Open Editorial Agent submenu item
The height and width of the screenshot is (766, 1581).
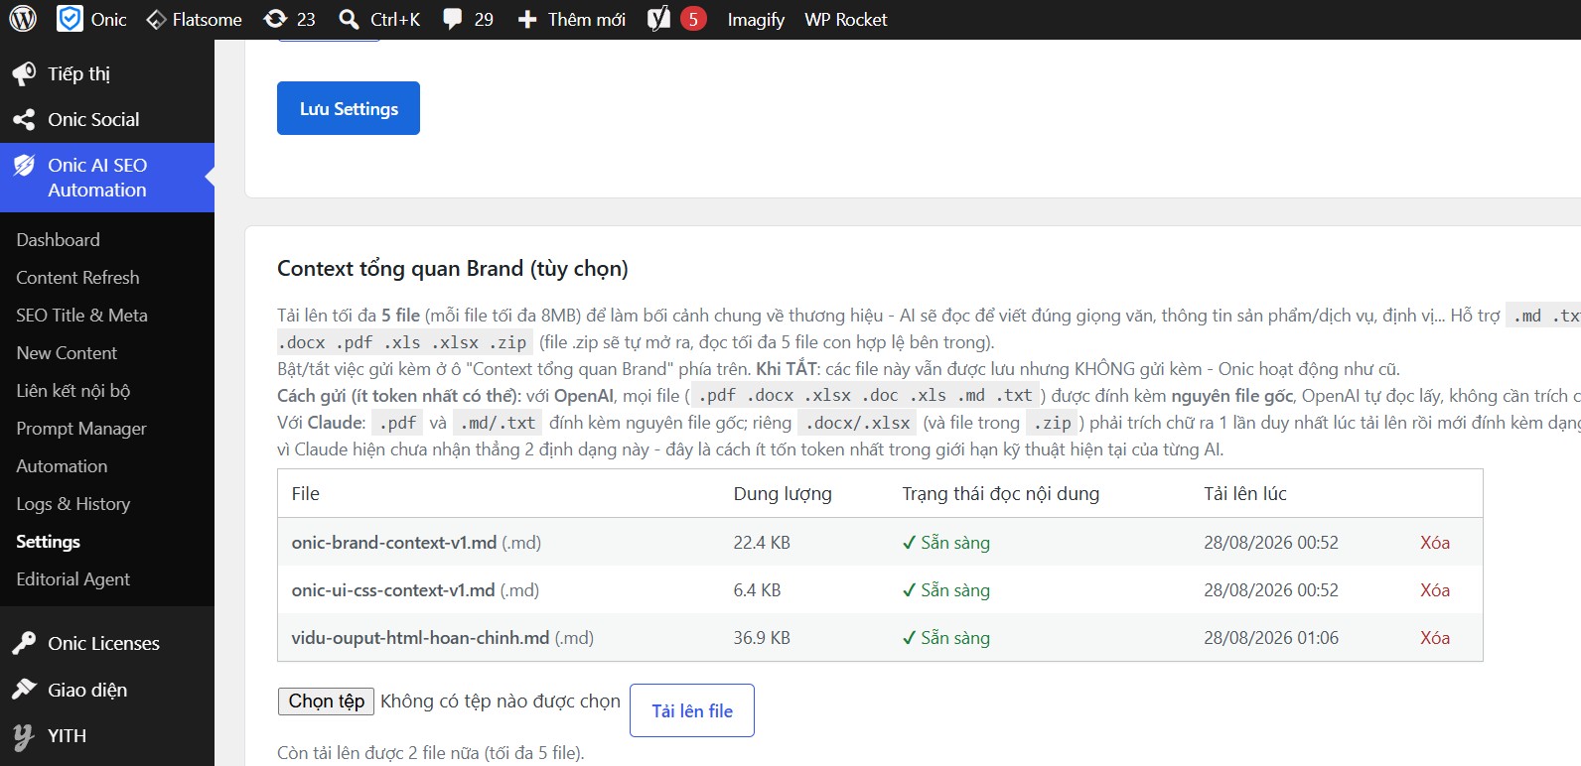point(73,579)
